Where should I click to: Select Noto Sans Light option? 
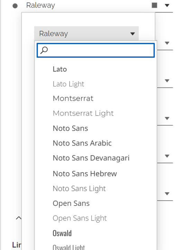pyautogui.click(x=79, y=189)
